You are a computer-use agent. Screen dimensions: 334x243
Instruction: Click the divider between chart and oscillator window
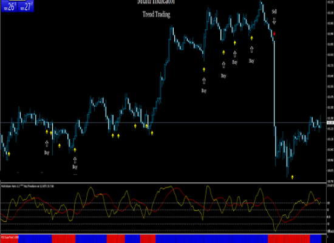coord(163,183)
